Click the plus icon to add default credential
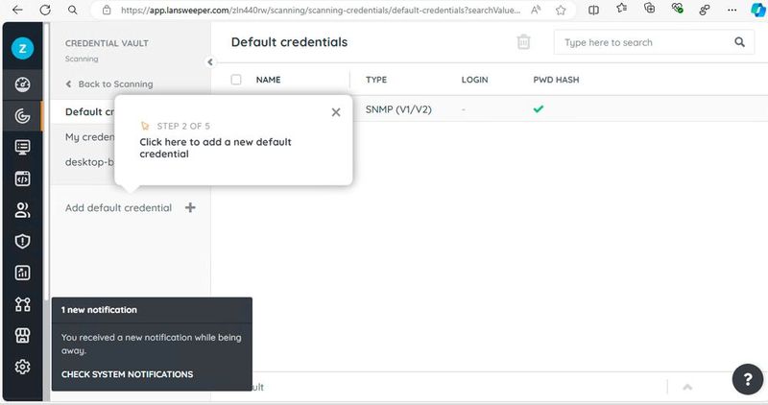 click(x=190, y=207)
